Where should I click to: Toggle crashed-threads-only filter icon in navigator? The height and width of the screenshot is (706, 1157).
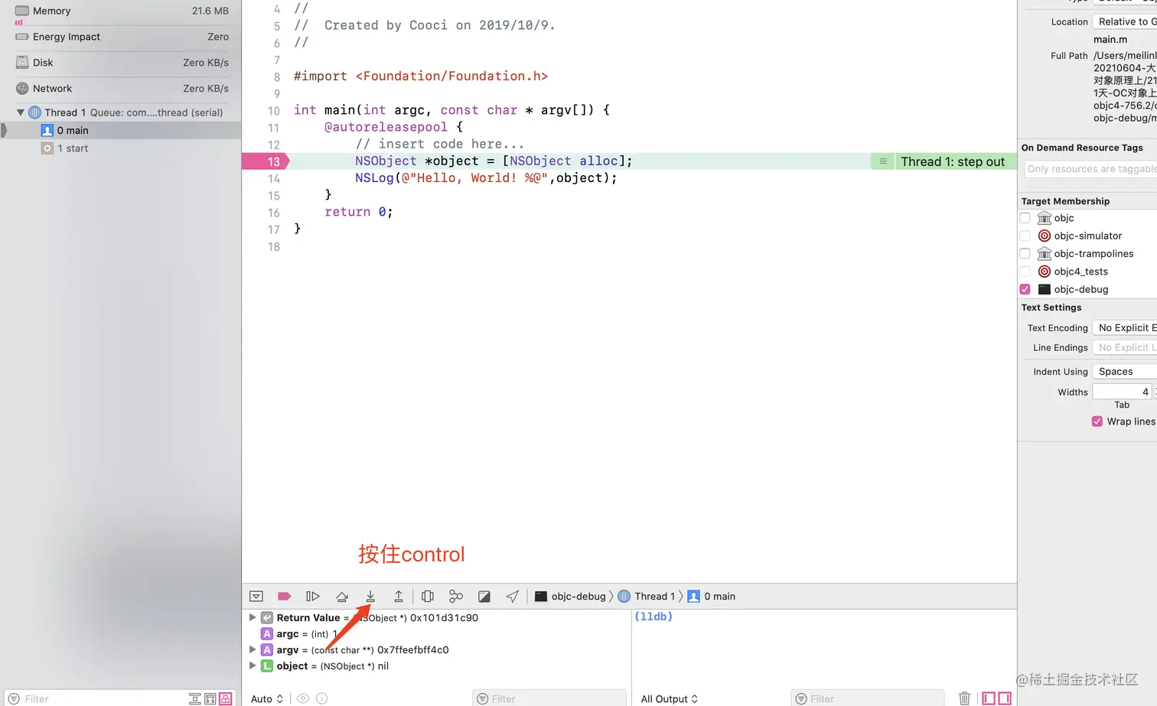tap(195, 698)
